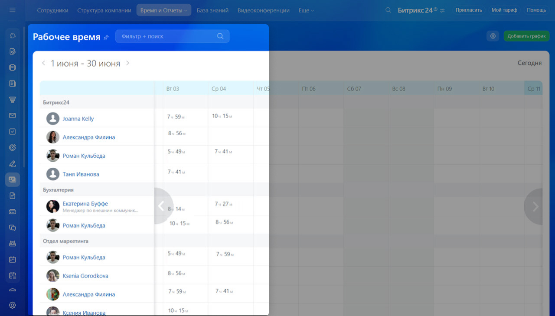Expand Время и Отчеты dropdown
This screenshot has height=316, width=555.
(164, 10)
